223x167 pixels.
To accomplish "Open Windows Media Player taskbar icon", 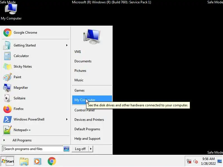I will click(38, 161).
